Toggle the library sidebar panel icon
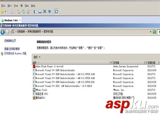160x115 pixels. [35, 12]
